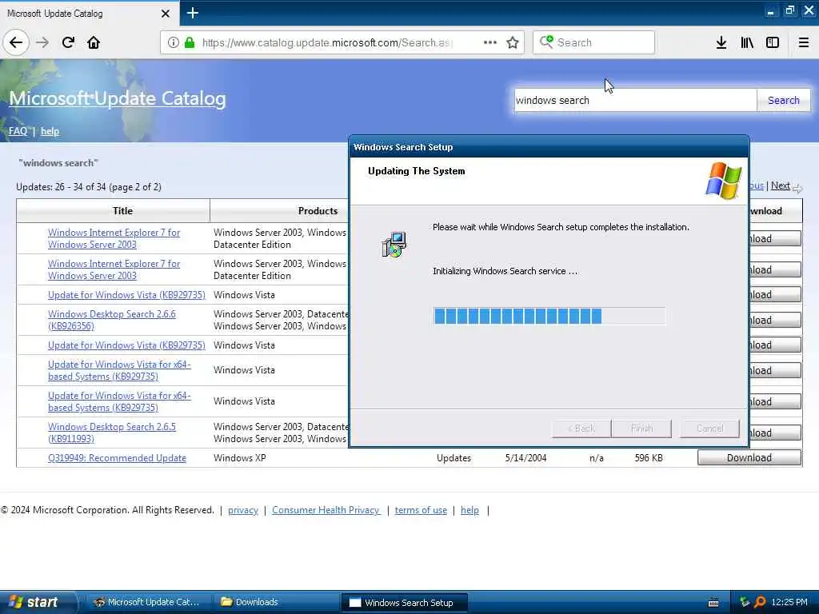Click the Cancel button in setup dialog
The image size is (819, 614).
tap(710, 429)
